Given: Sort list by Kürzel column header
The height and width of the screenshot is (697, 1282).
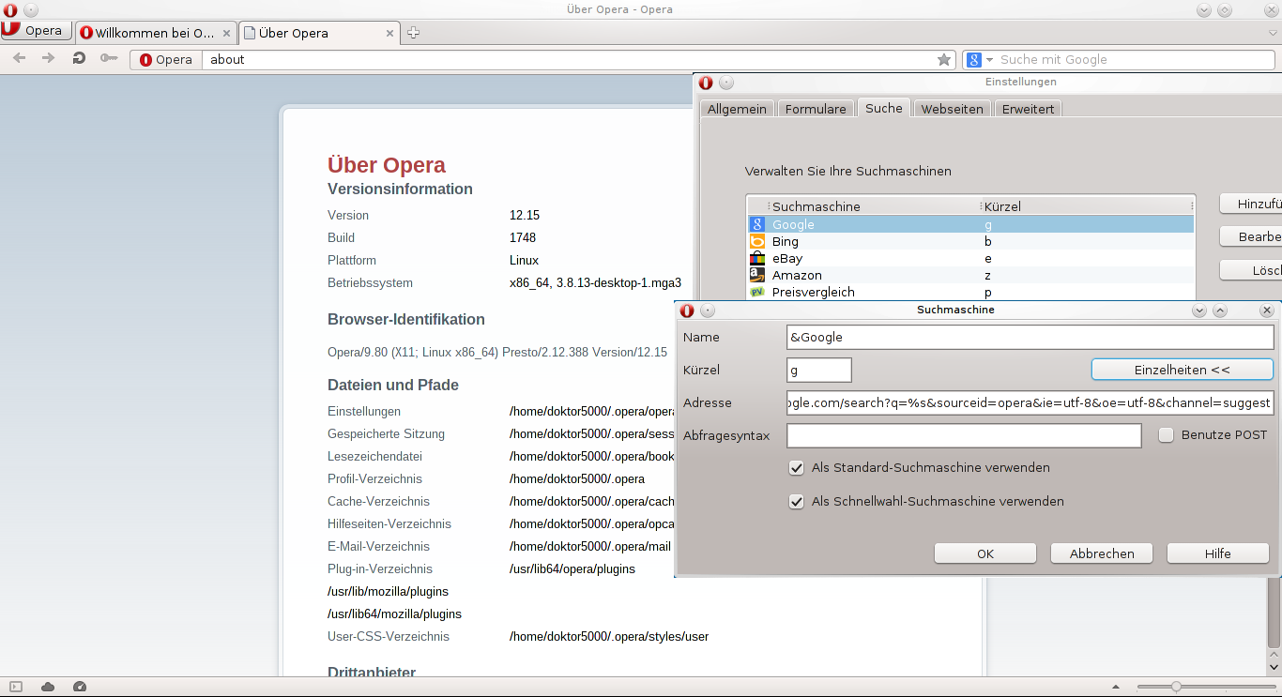Looking at the screenshot, I should [x=1087, y=206].
